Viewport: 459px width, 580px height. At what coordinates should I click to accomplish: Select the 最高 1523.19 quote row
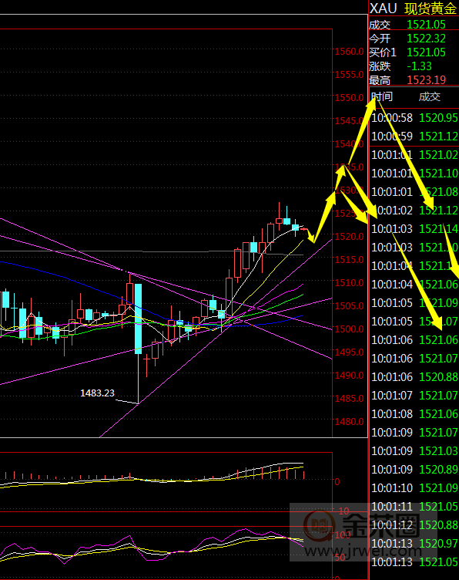414,80
